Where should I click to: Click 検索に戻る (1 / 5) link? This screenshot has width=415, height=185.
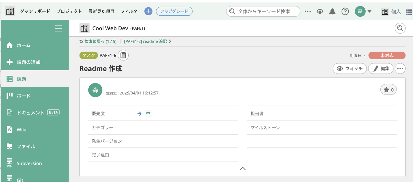[x=98, y=41]
